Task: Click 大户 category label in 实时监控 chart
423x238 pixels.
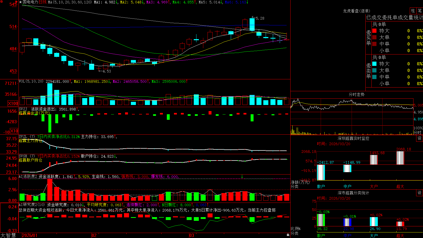Action: point(374,186)
